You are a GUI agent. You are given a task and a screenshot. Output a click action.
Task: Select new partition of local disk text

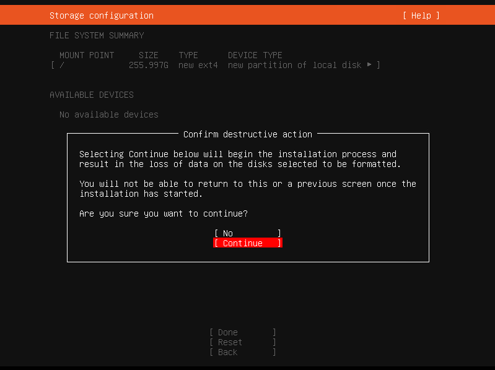294,65
